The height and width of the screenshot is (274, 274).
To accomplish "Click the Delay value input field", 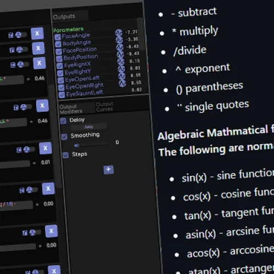I will click(89, 127).
